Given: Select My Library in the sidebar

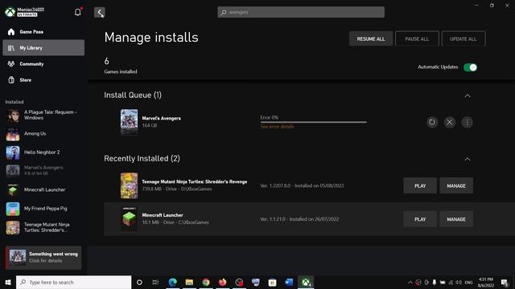Looking at the screenshot, I should coord(43,48).
